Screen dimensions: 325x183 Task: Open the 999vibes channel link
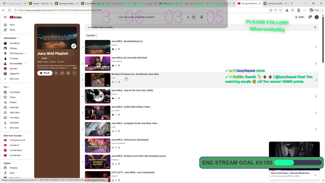click(115, 94)
